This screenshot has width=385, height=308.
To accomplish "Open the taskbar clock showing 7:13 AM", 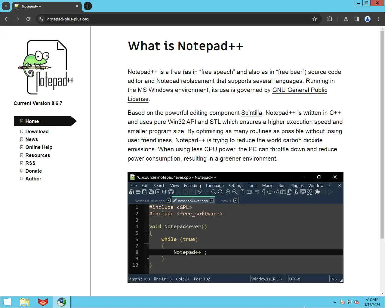I will click(372, 302).
